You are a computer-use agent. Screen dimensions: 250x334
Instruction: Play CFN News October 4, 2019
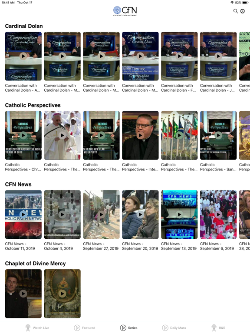[x=62, y=214]
